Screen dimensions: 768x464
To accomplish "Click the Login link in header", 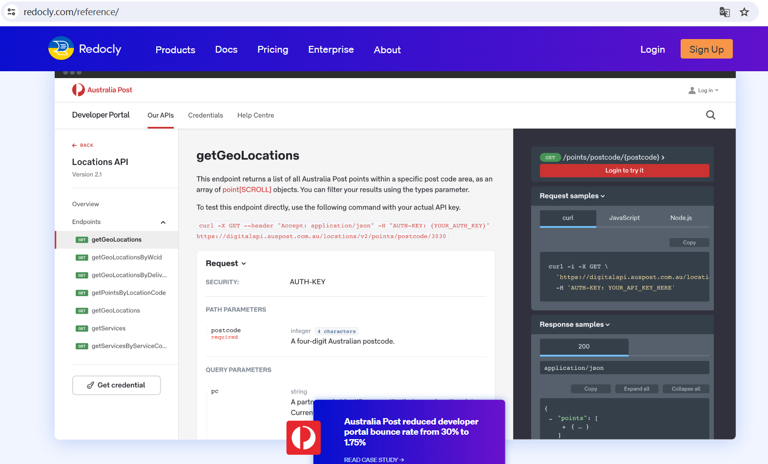I will (652, 49).
